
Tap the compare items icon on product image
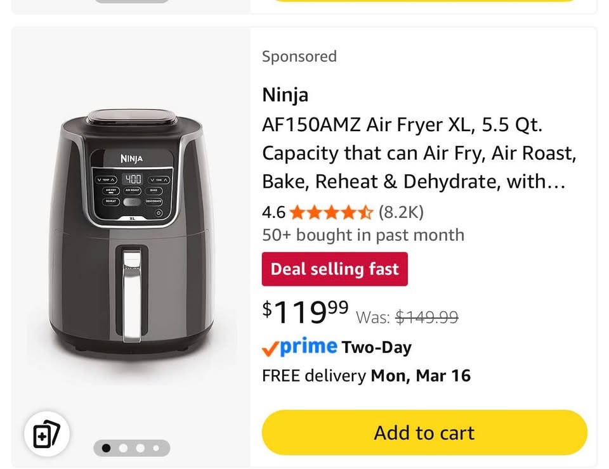click(46, 435)
